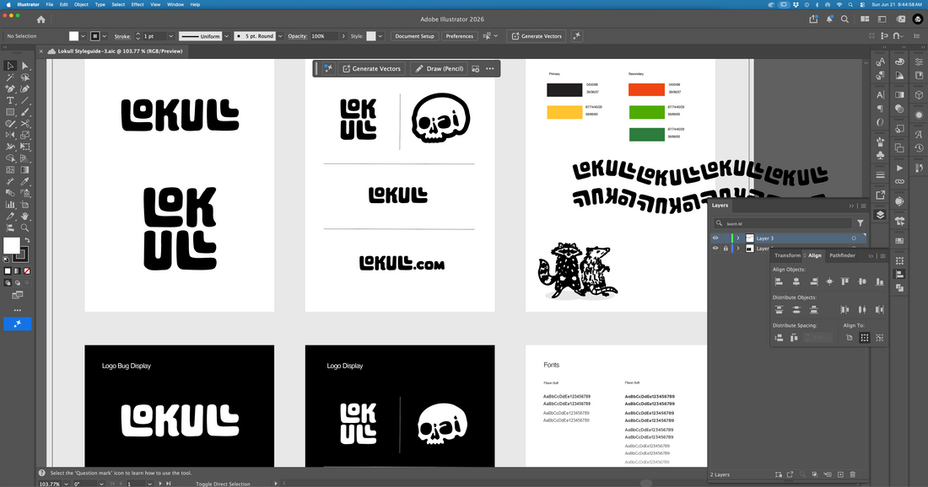Image resolution: width=928 pixels, height=487 pixels.
Task: Click Horizontal Align Left in Align panel
Action: coord(779,282)
